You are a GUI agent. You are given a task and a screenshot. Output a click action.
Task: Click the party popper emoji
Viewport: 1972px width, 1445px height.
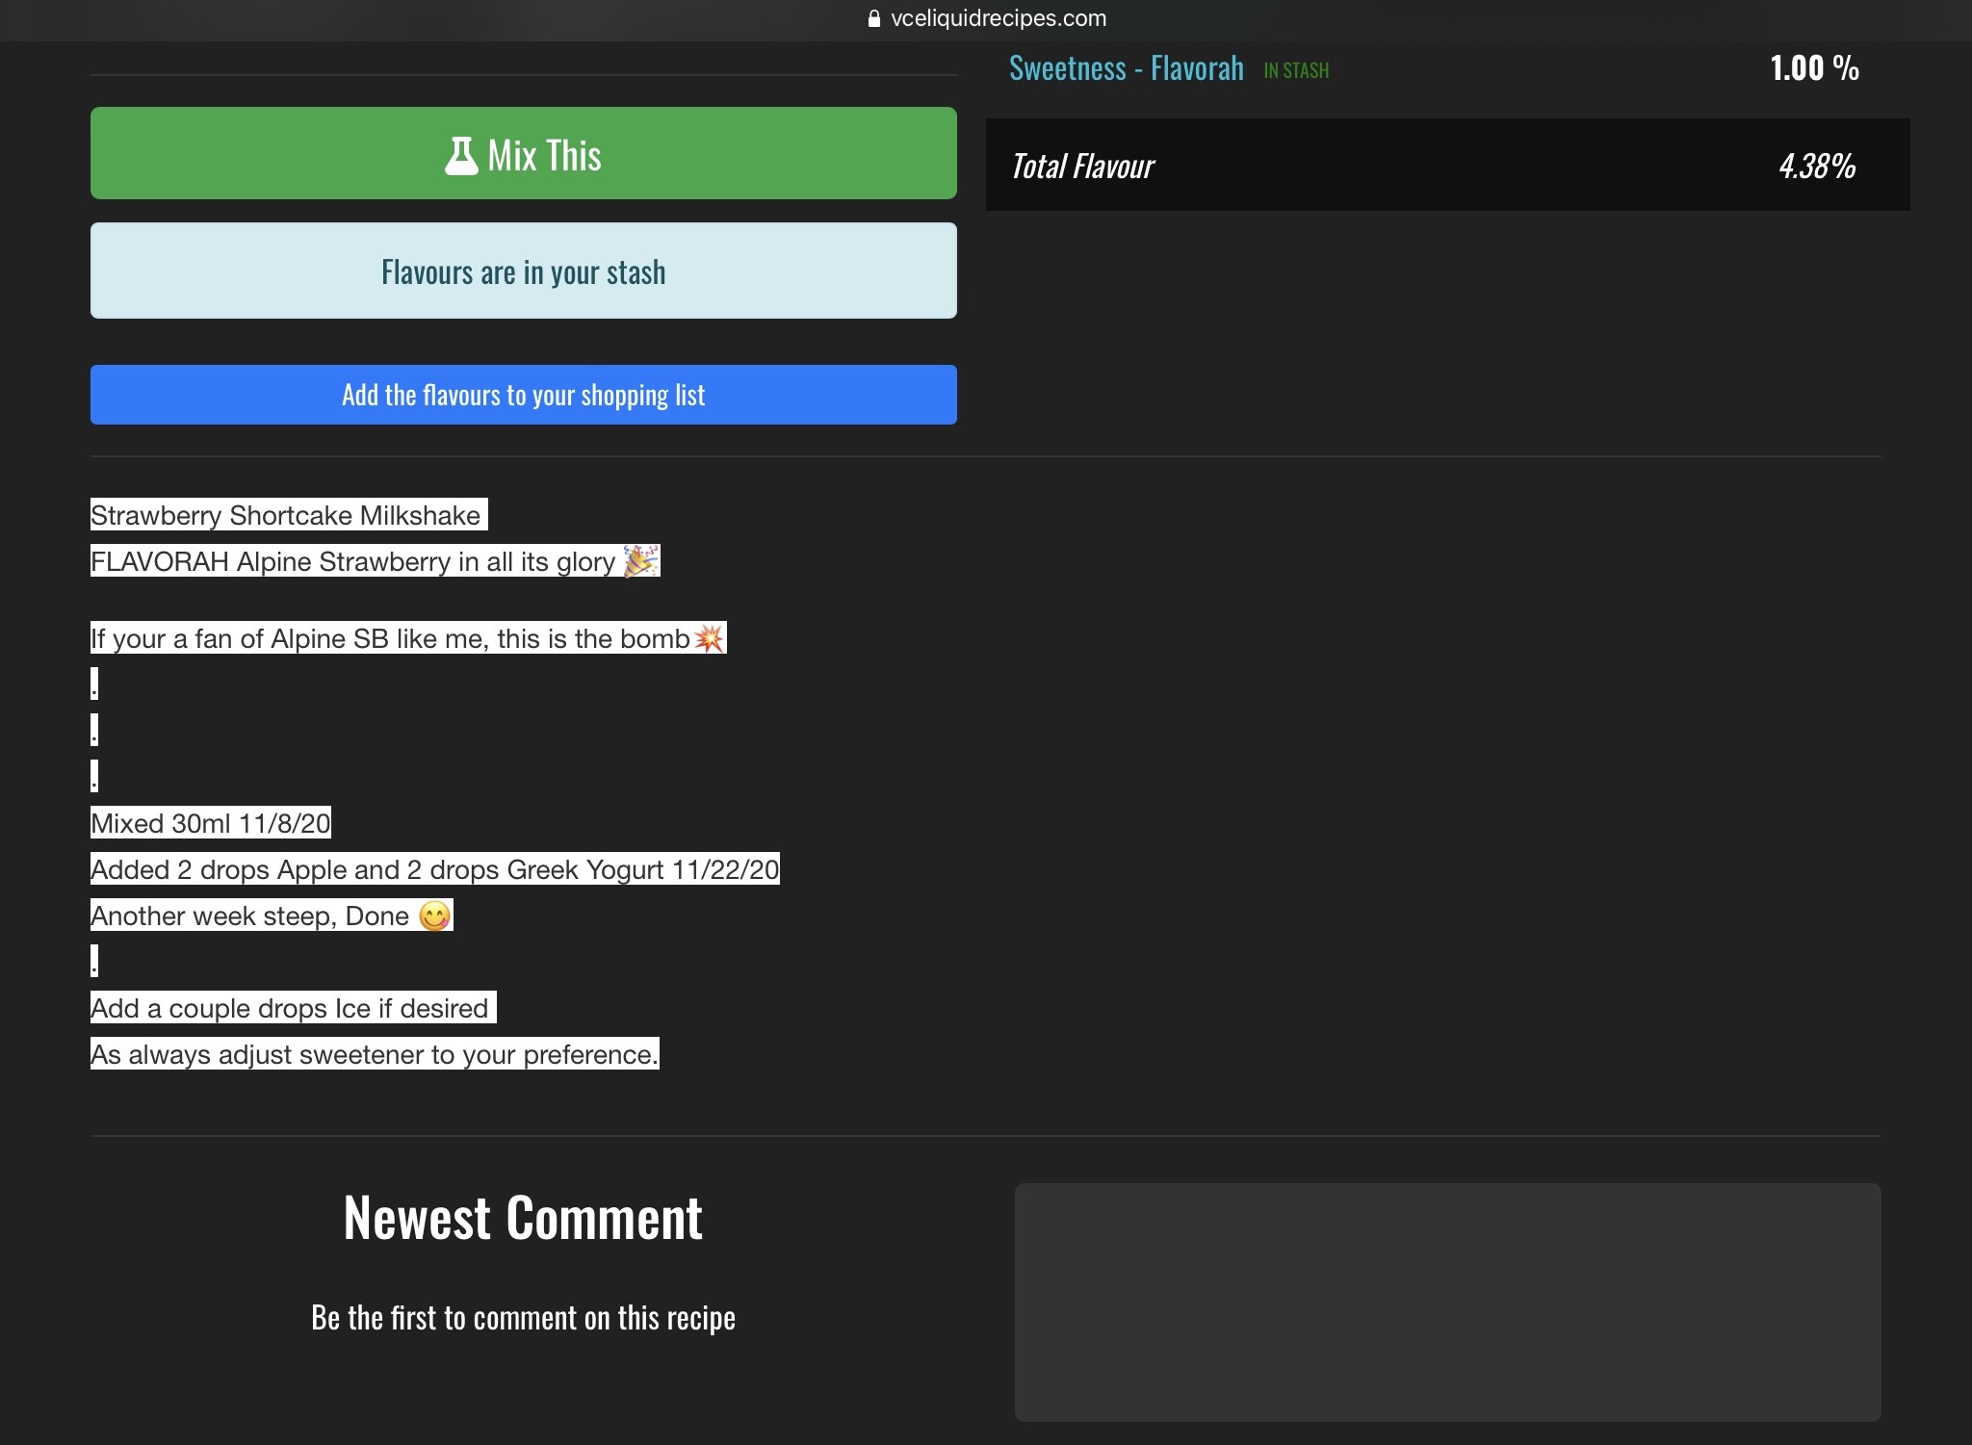640,560
